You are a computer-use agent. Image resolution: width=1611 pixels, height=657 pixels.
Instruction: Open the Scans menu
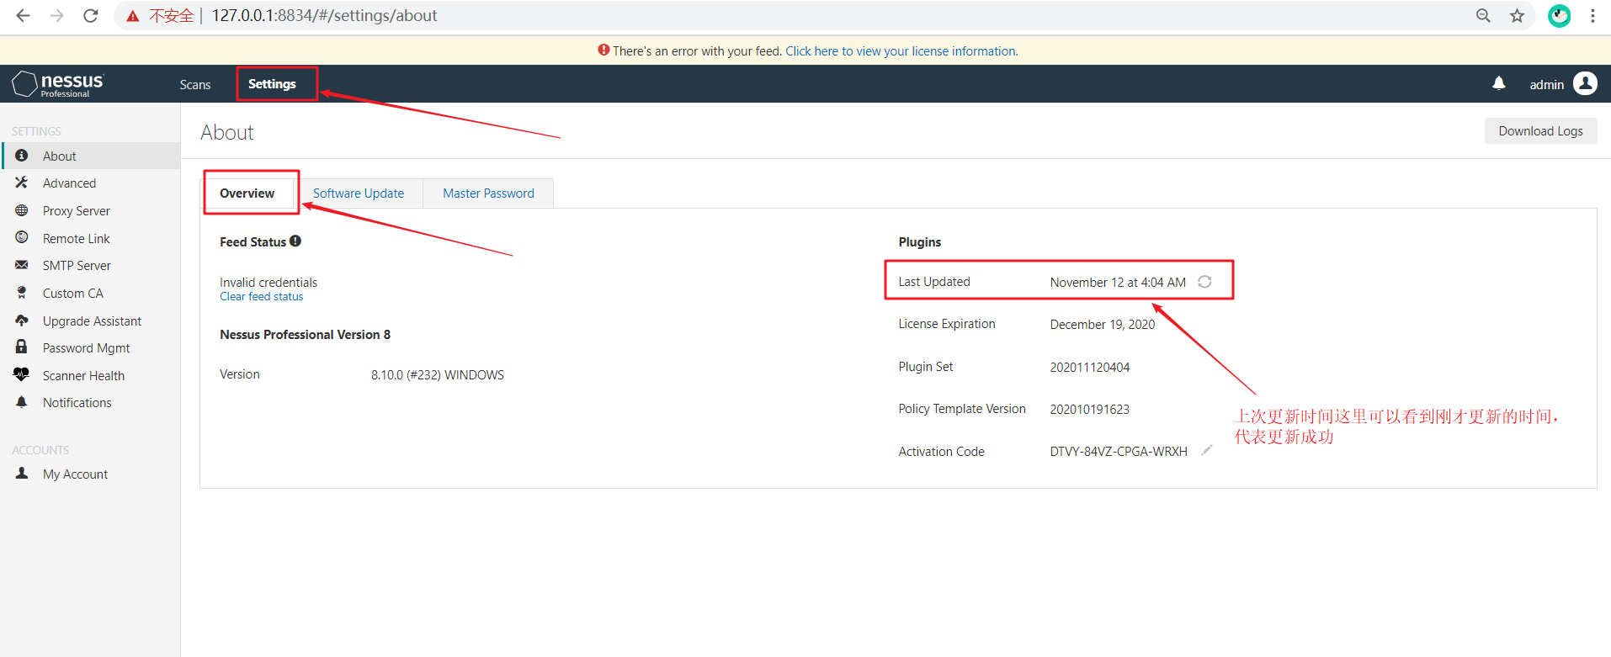coord(195,84)
